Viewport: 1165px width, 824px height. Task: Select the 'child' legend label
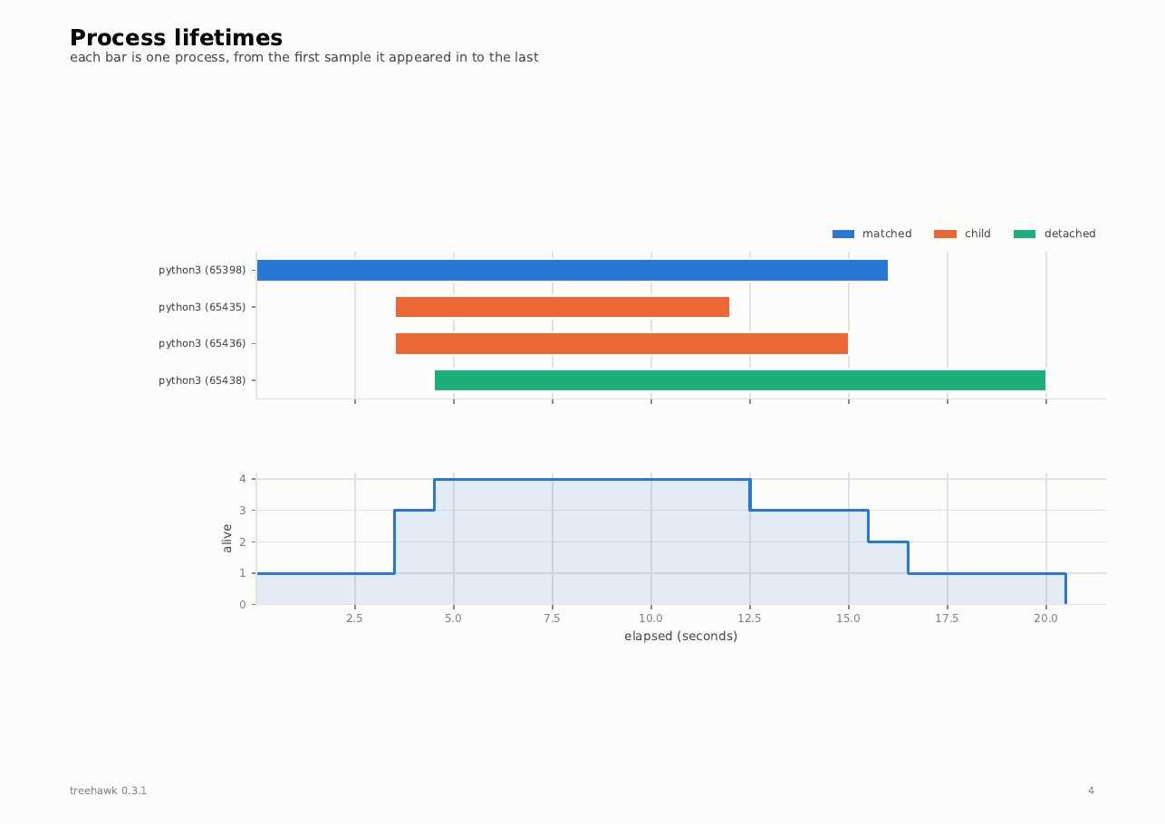click(x=977, y=234)
